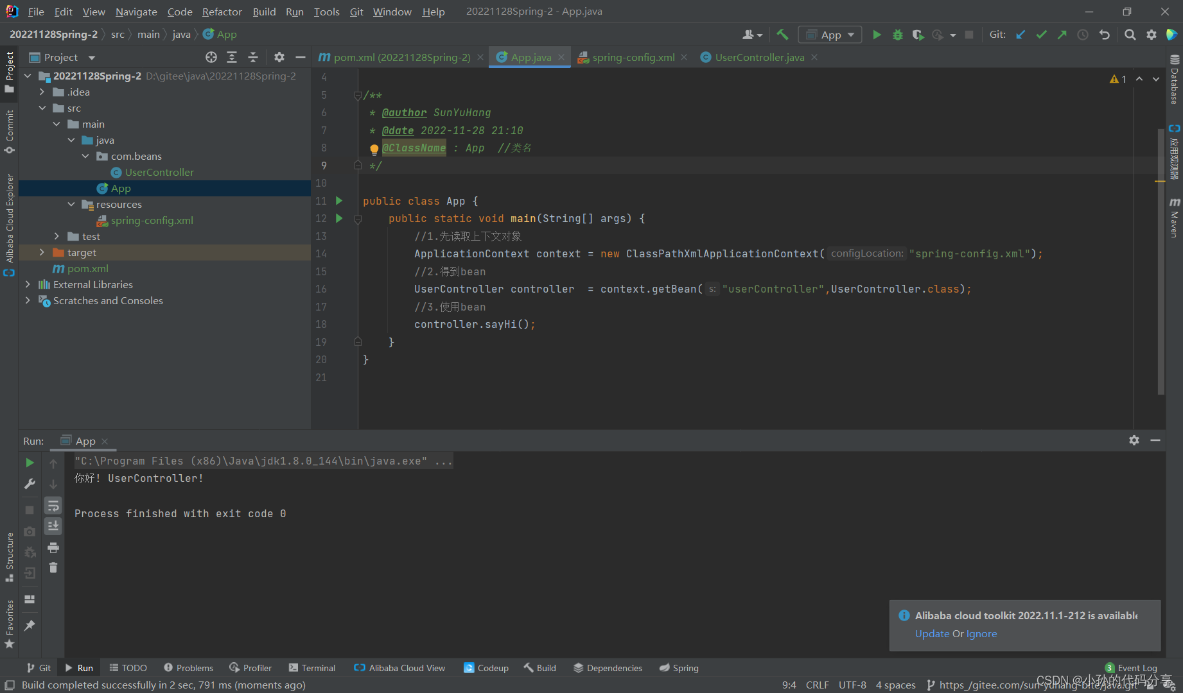Collapse the src folder node
Image resolution: width=1183 pixels, height=693 pixels.
coord(42,108)
